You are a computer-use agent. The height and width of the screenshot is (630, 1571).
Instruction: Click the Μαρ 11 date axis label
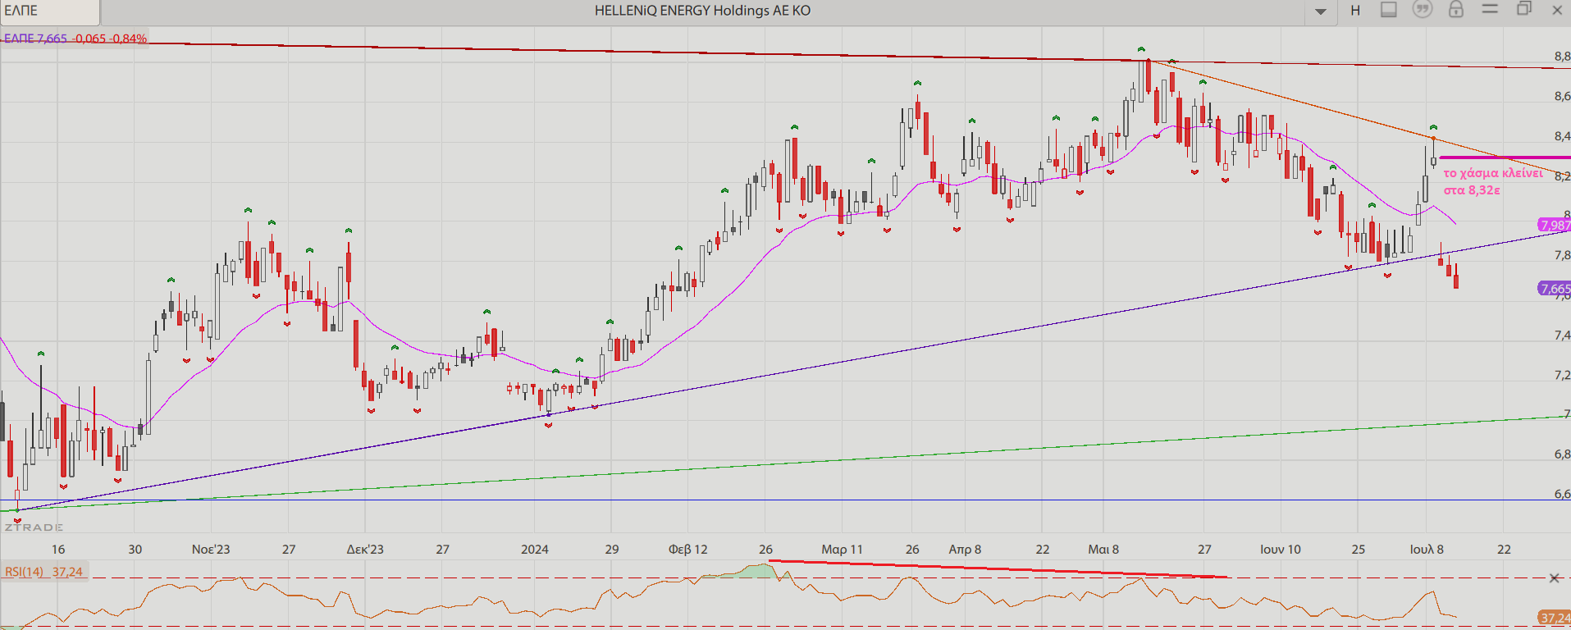842,550
